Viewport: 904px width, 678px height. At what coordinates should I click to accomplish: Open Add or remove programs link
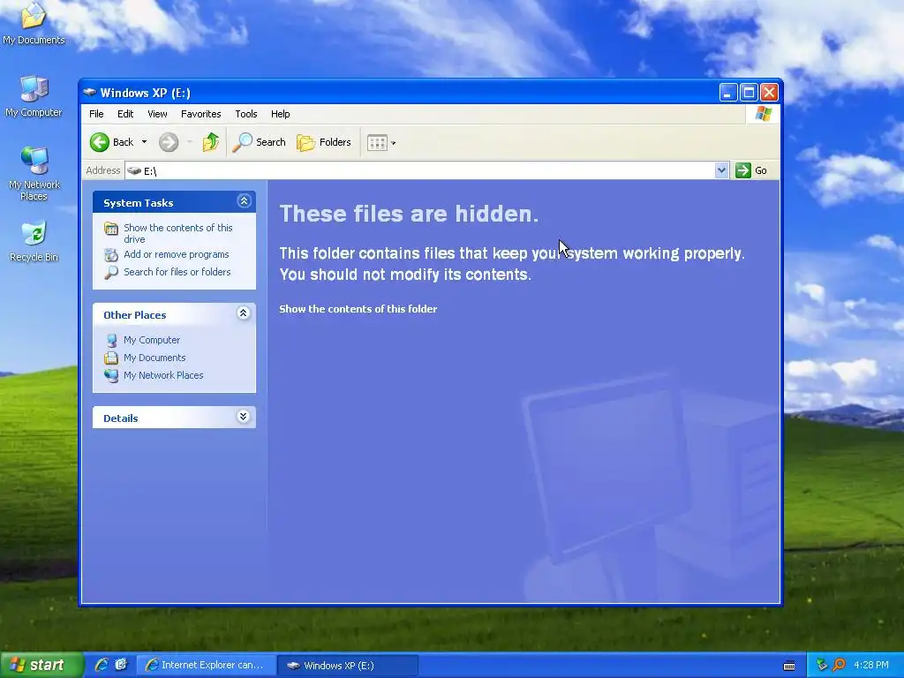click(x=176, y=254)
